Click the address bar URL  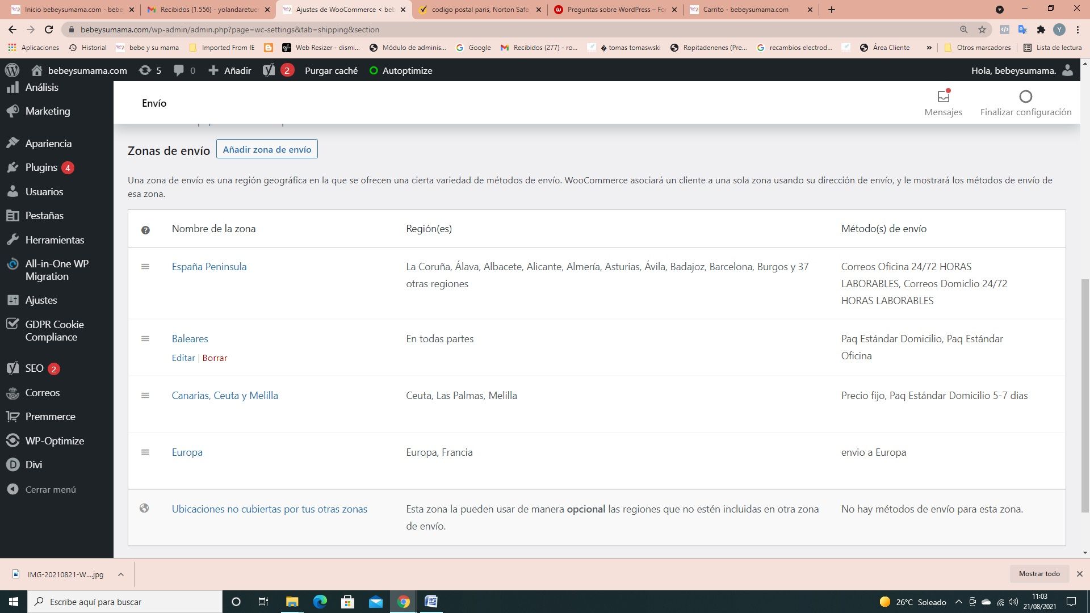point(230,30)
